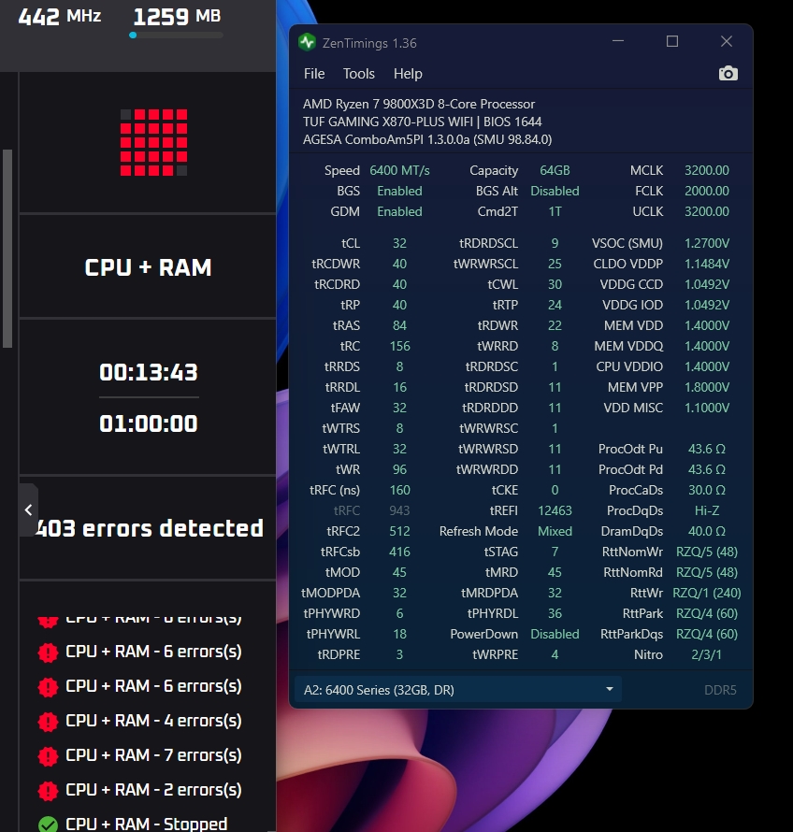The height and width of the screenshot is (832, 793).
Task: Open the File menu
Action: pos(314,74)
